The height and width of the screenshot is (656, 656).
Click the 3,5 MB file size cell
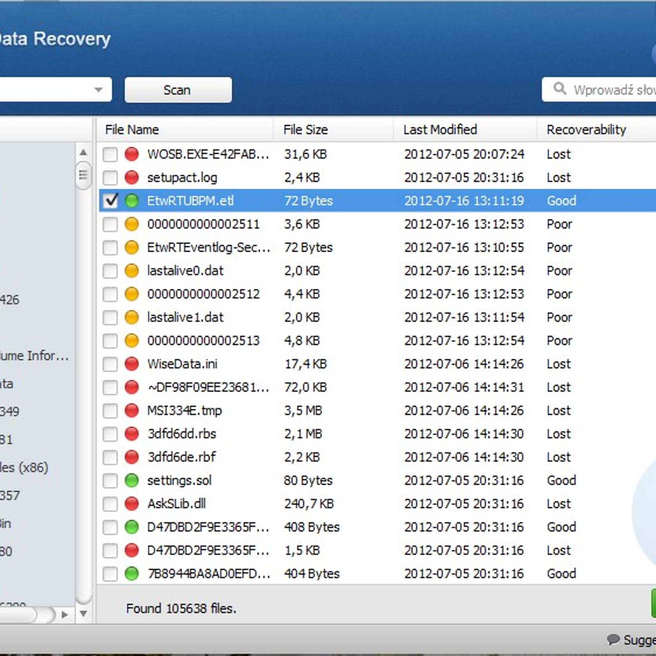pyautogui.click(x=303, y=410)
